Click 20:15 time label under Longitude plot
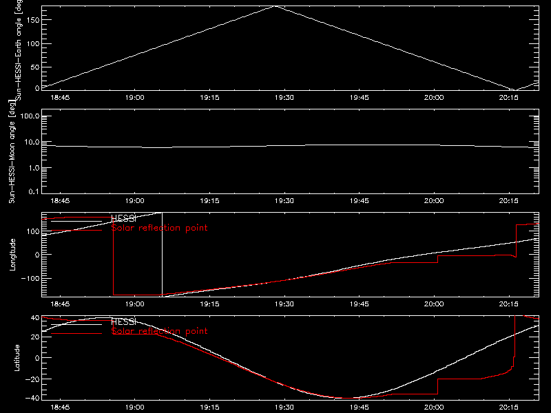 [508, 304]
